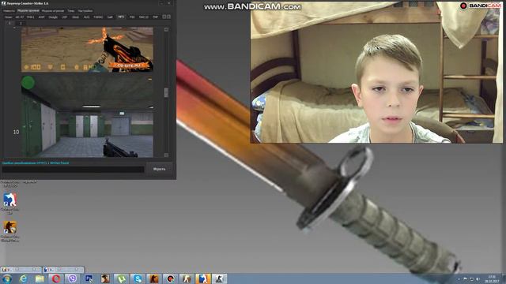Select the AK-47 weapon category
The width and height of the screenshot is (506, 284).
click(x=19, y=17)
